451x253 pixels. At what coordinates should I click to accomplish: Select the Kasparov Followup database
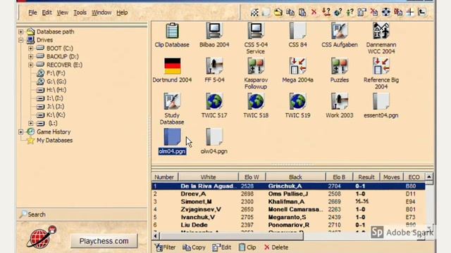coord(256,66)
